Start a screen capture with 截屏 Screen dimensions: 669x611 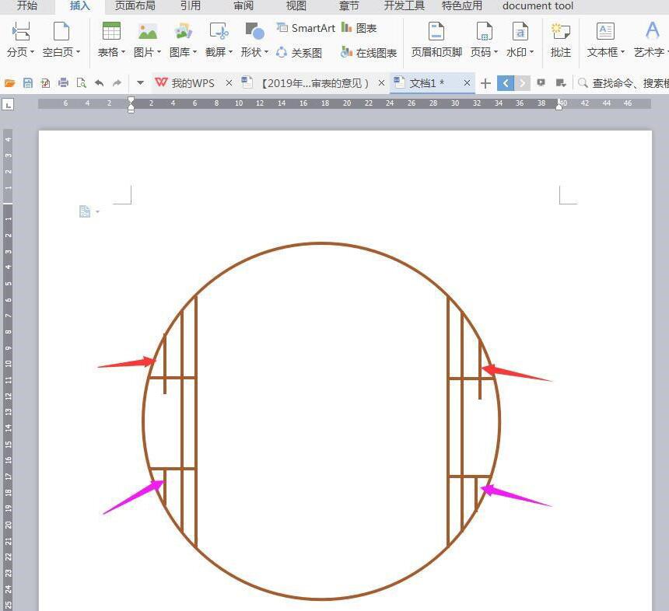pos(219,40)
